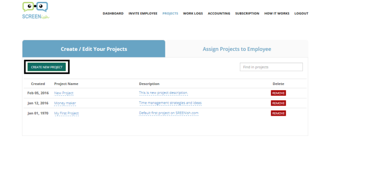Viewport: 374px width, 178px height.
Task: View the How It Works page
Action: coord(277,14)
